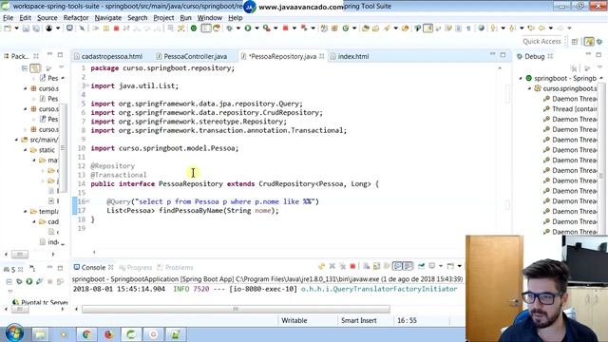Click the green Run play icon
The image size is (608, 342).
(247, 28)
